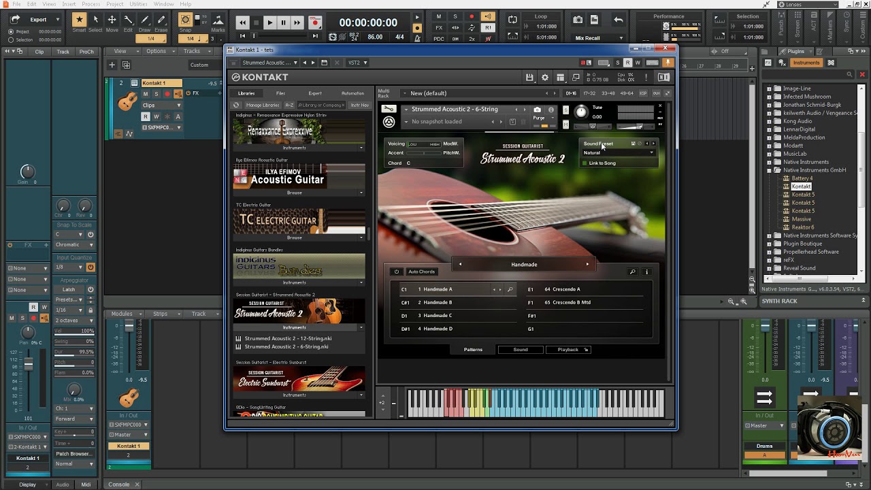Enable the Link to Song checkbox
The image size is (871, 490).
(x=585, y=163)
